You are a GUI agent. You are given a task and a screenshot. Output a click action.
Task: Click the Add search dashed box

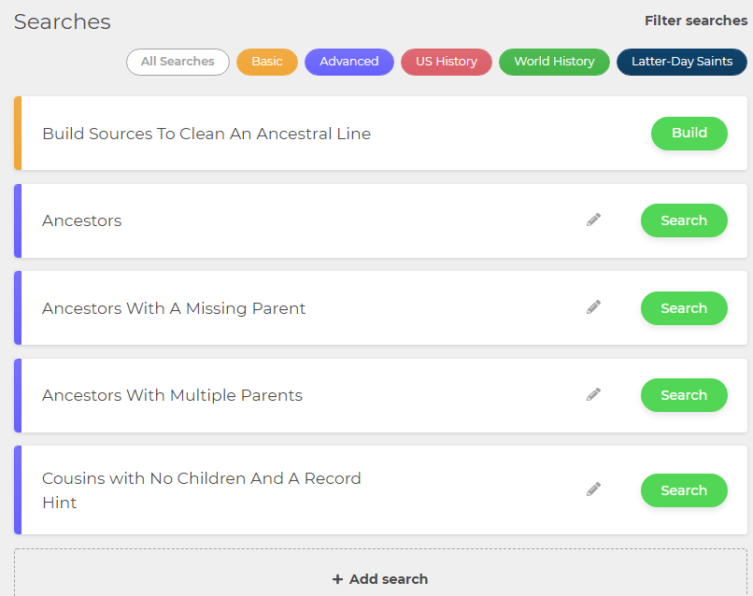coord(381,573)
